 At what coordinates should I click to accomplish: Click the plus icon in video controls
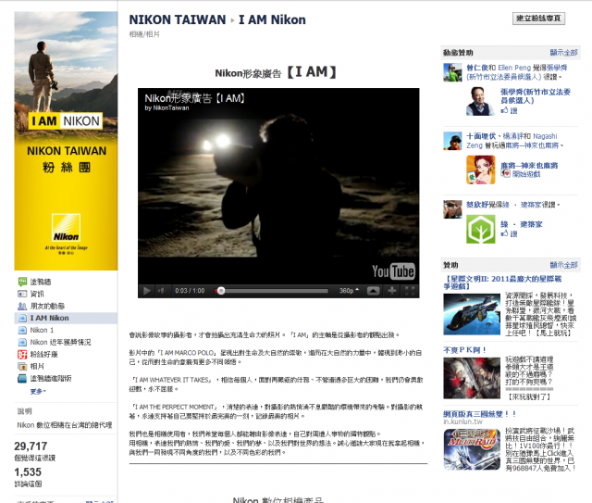392,291
